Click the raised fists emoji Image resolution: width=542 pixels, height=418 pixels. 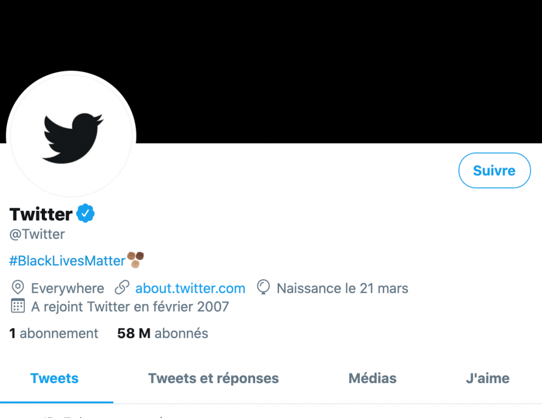click(x=136, y=259)
